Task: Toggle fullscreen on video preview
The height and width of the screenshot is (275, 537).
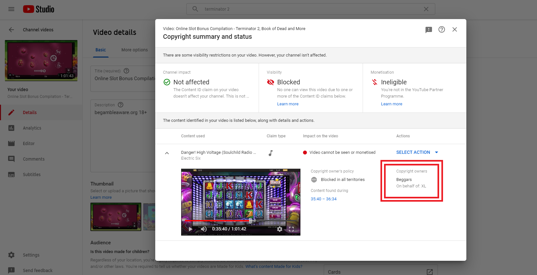Action: [291, 229]
